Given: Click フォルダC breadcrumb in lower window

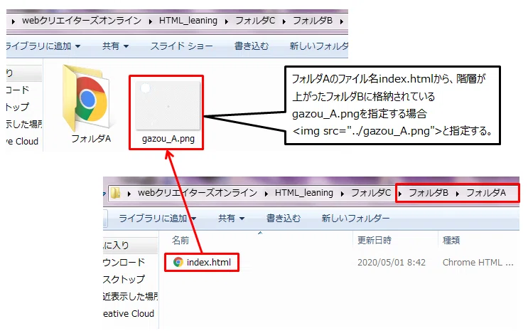Looking at the screenshot, I should coord(371,193).
